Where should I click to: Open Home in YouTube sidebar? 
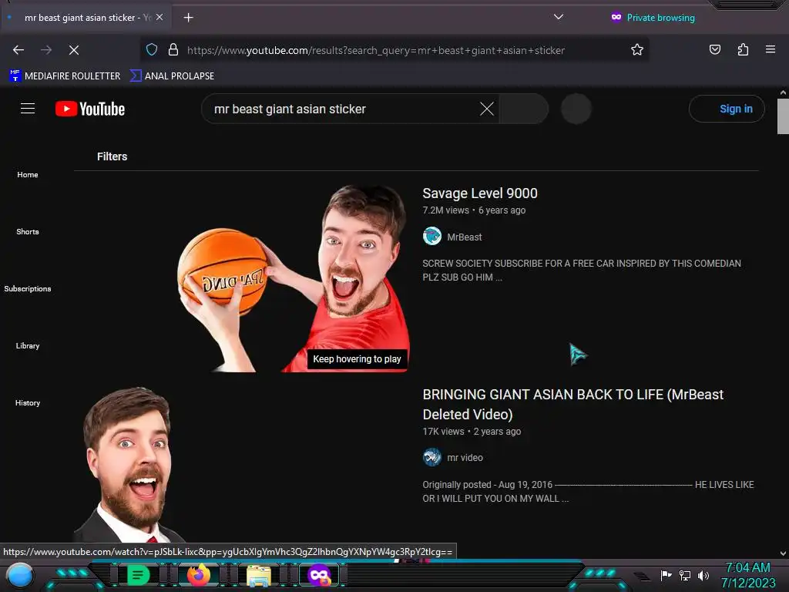[28, 175]
